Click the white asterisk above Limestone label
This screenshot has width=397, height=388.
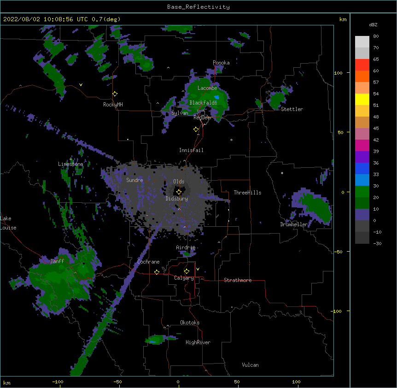point(71,159)
